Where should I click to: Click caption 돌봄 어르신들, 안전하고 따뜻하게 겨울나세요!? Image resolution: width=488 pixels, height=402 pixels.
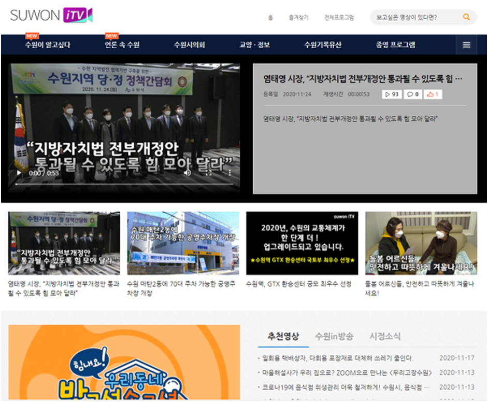(x=420, y=288)
